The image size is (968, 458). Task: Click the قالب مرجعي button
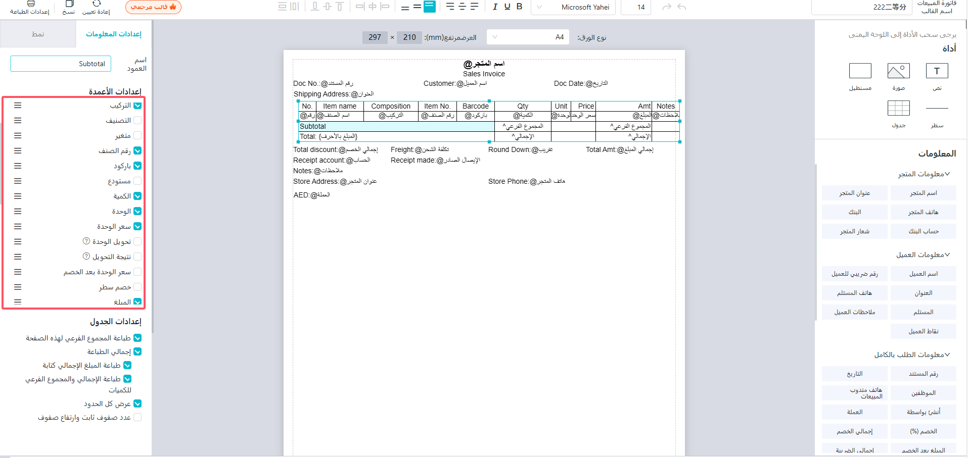pyautogui.click(x=153, y=7)
